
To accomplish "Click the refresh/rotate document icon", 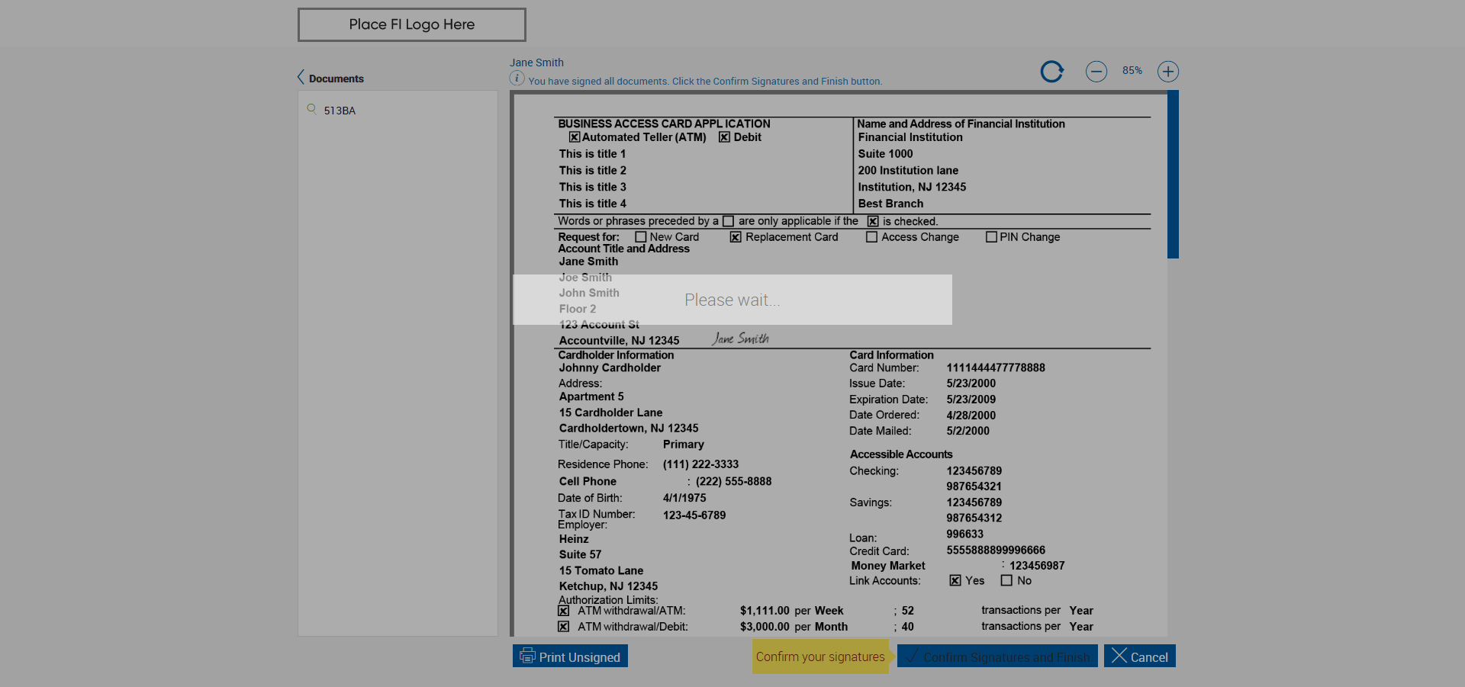I will point(1052,72).
